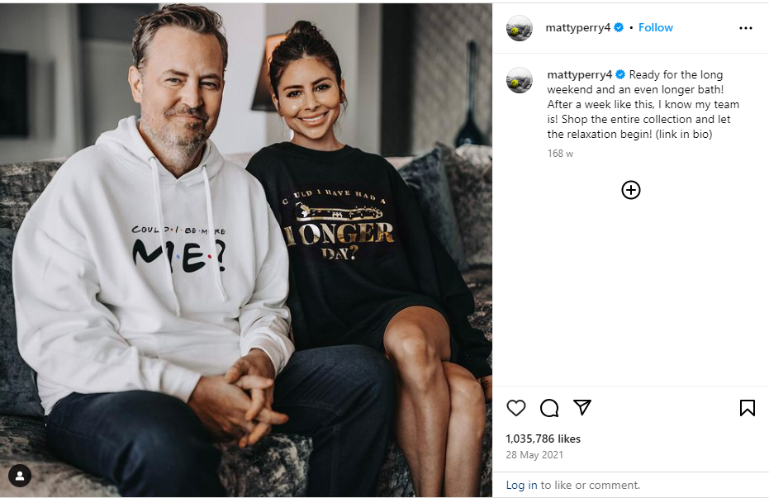Click the photo of the couple
The width and height of the screenshot is (769, 498).
[x=246, y=248]
